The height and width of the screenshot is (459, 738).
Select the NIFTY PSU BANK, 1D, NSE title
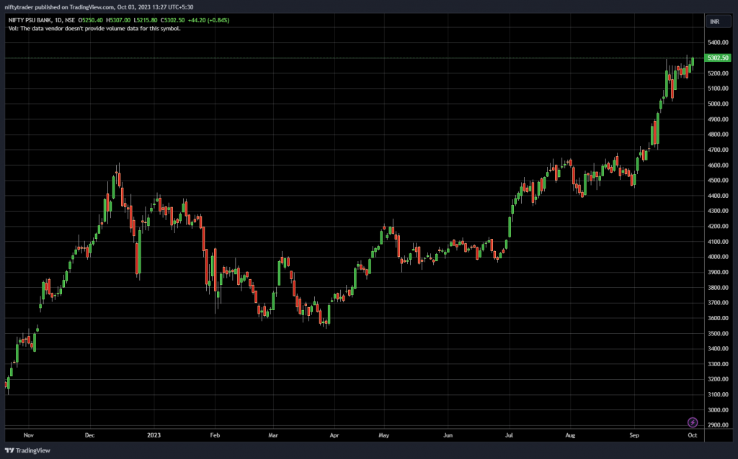coord(41,20)
